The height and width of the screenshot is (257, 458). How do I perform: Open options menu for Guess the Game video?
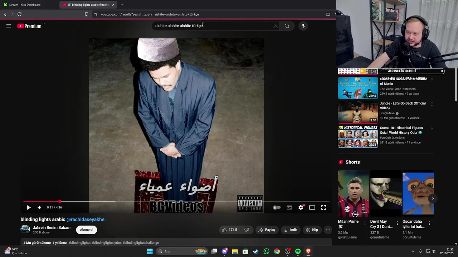432,80
